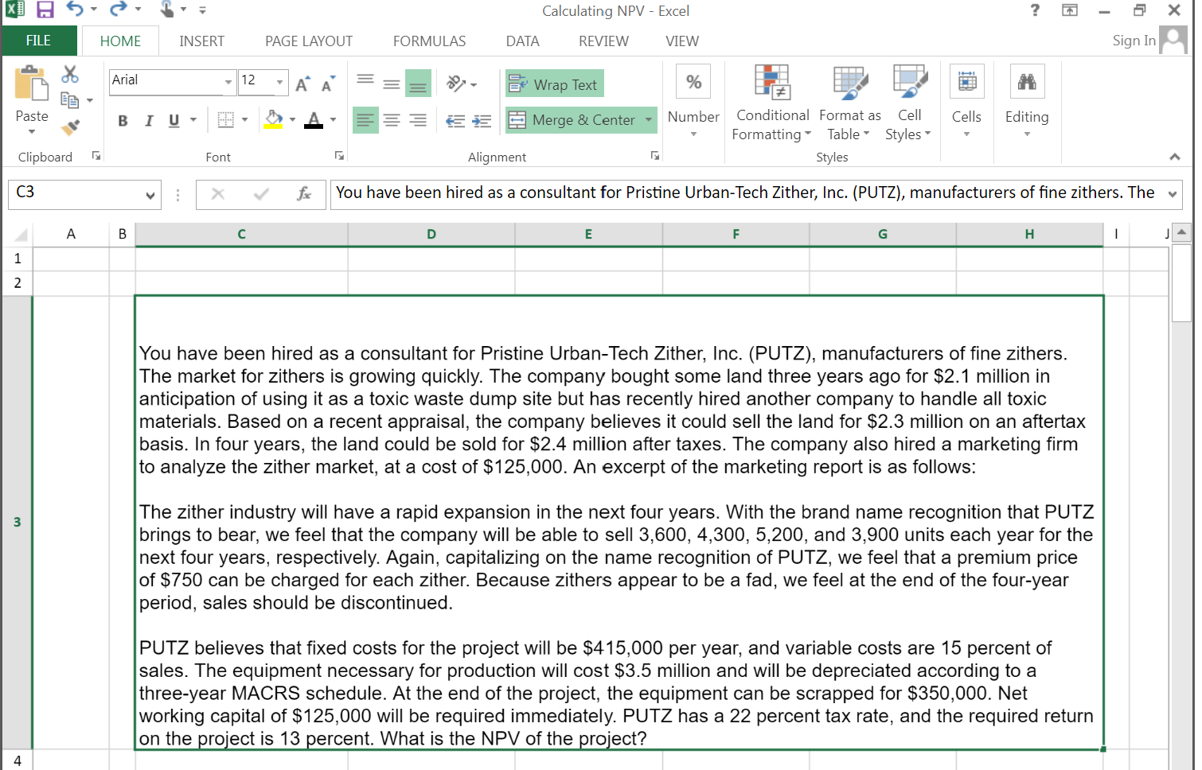Switch to the FORMULAS tab
This screenshot has width=1202, height=770.
[429, 41]
